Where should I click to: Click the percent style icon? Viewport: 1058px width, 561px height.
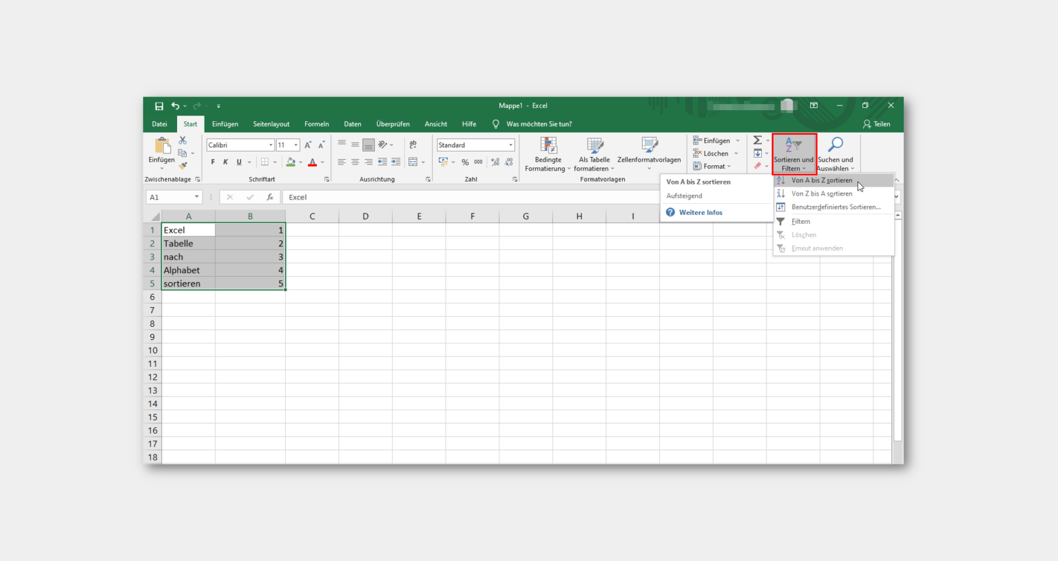465,162
